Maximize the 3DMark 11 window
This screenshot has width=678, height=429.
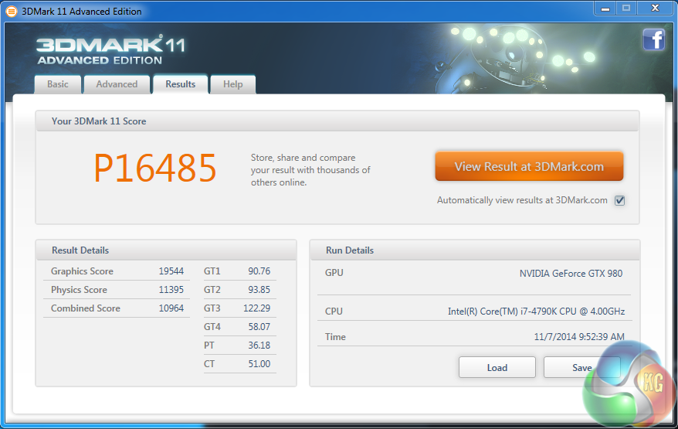625,8
